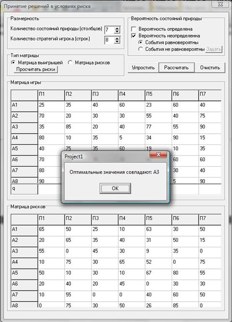
Task: Click the 'Очистить' button
Action: click(210, 68)
